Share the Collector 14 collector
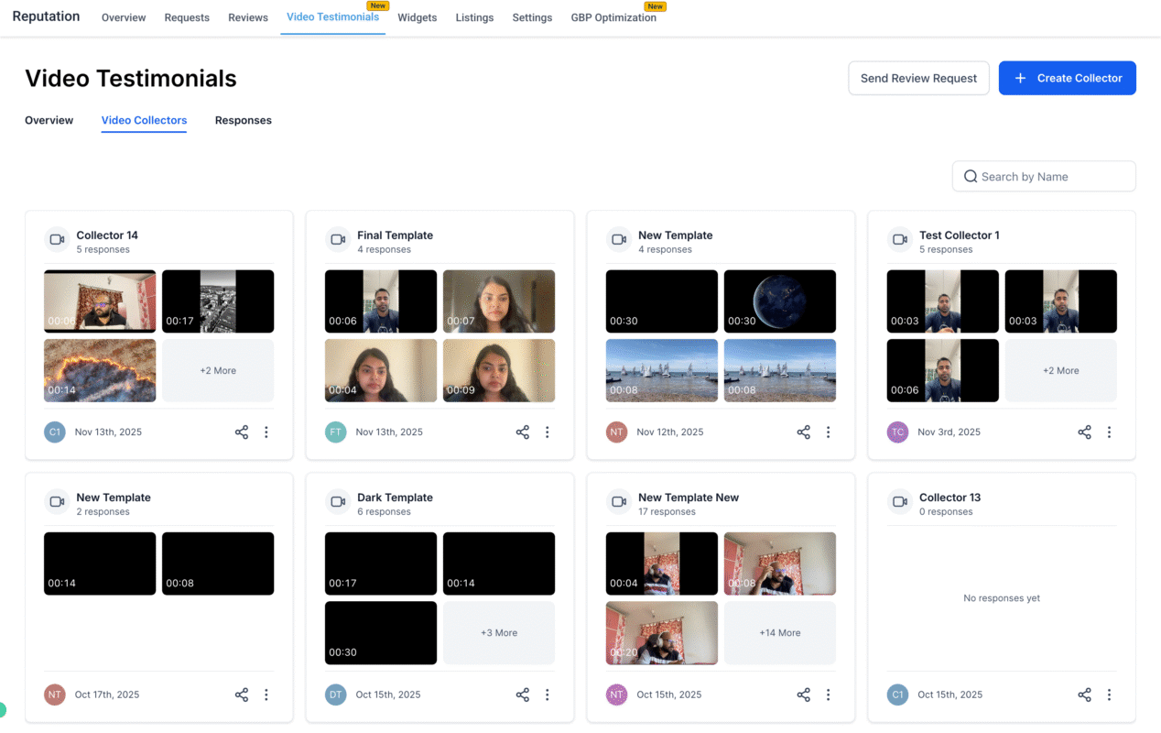The image size is (1161, 733). tap(241, 432)
